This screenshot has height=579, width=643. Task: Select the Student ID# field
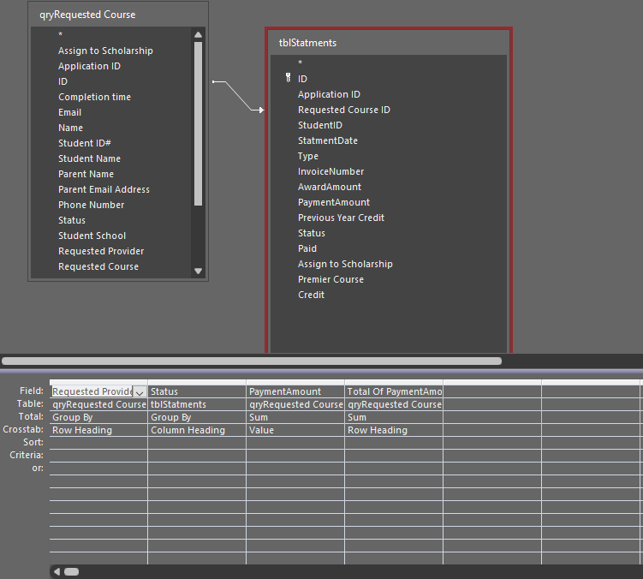pyautogui.click(x=85, y=143)
